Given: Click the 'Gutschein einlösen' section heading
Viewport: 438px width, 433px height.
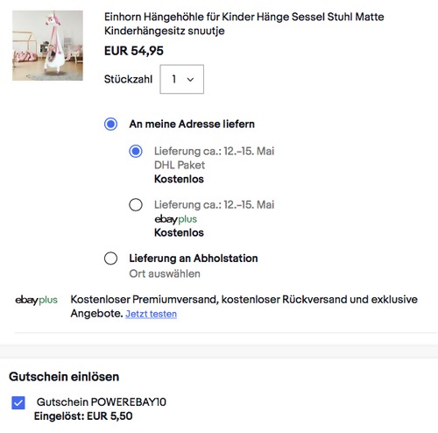Looking at the screenshot, I should (x=64, y=377).
